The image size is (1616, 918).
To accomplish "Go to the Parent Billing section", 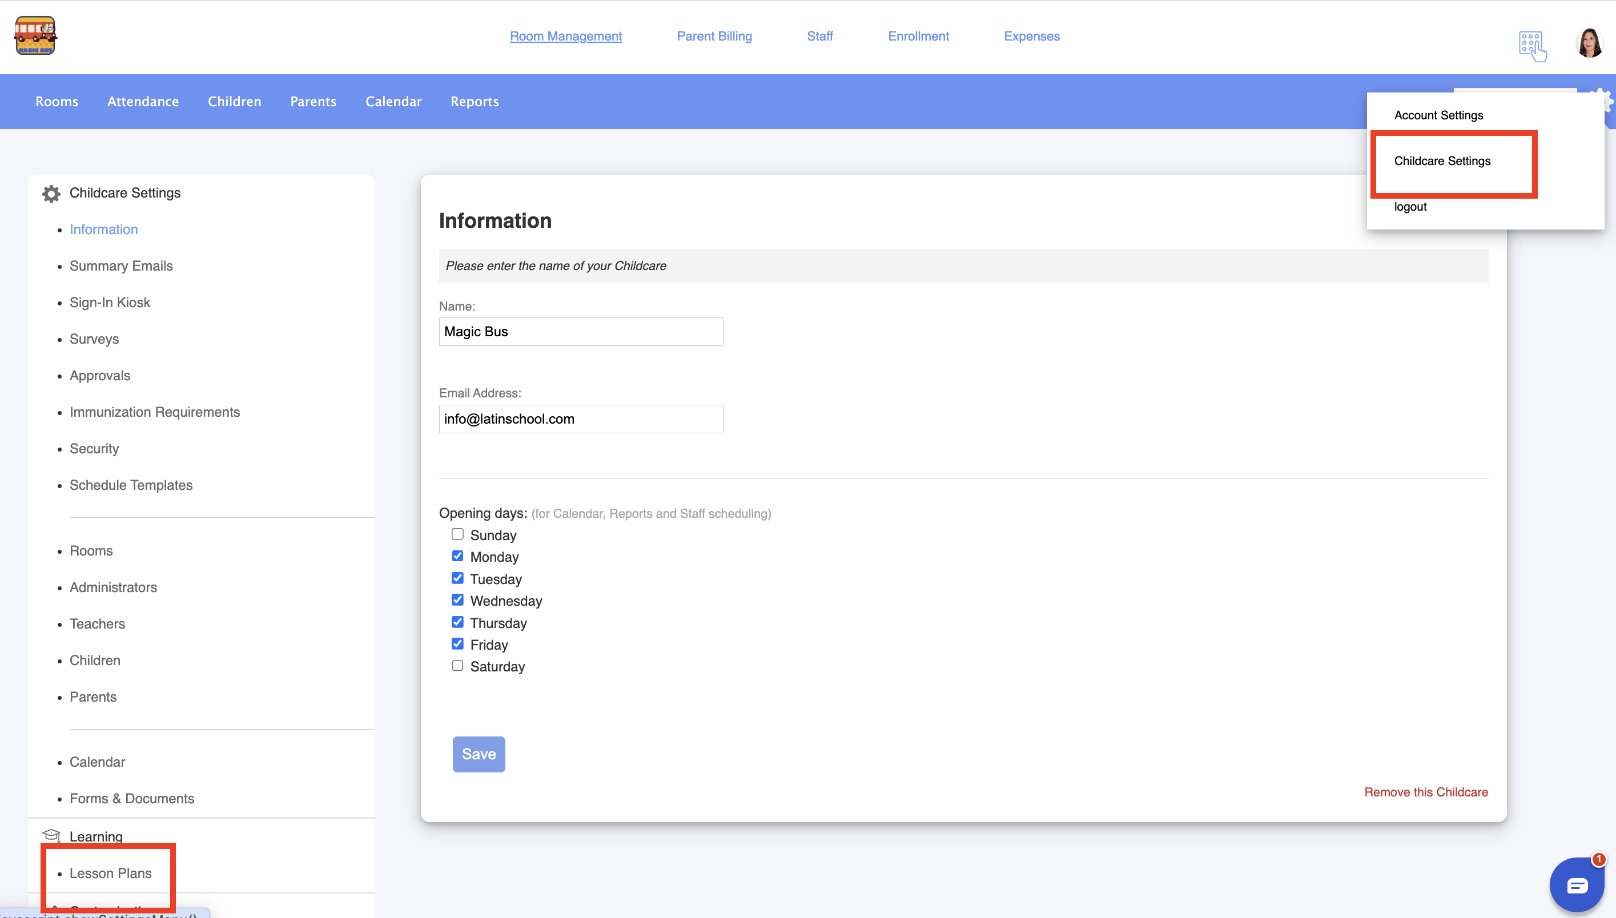I will point(714,36).
